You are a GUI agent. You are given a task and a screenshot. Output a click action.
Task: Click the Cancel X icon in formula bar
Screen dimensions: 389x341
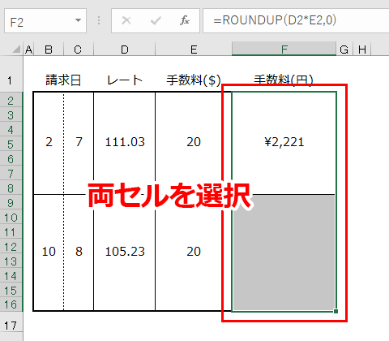click(126, 20)
